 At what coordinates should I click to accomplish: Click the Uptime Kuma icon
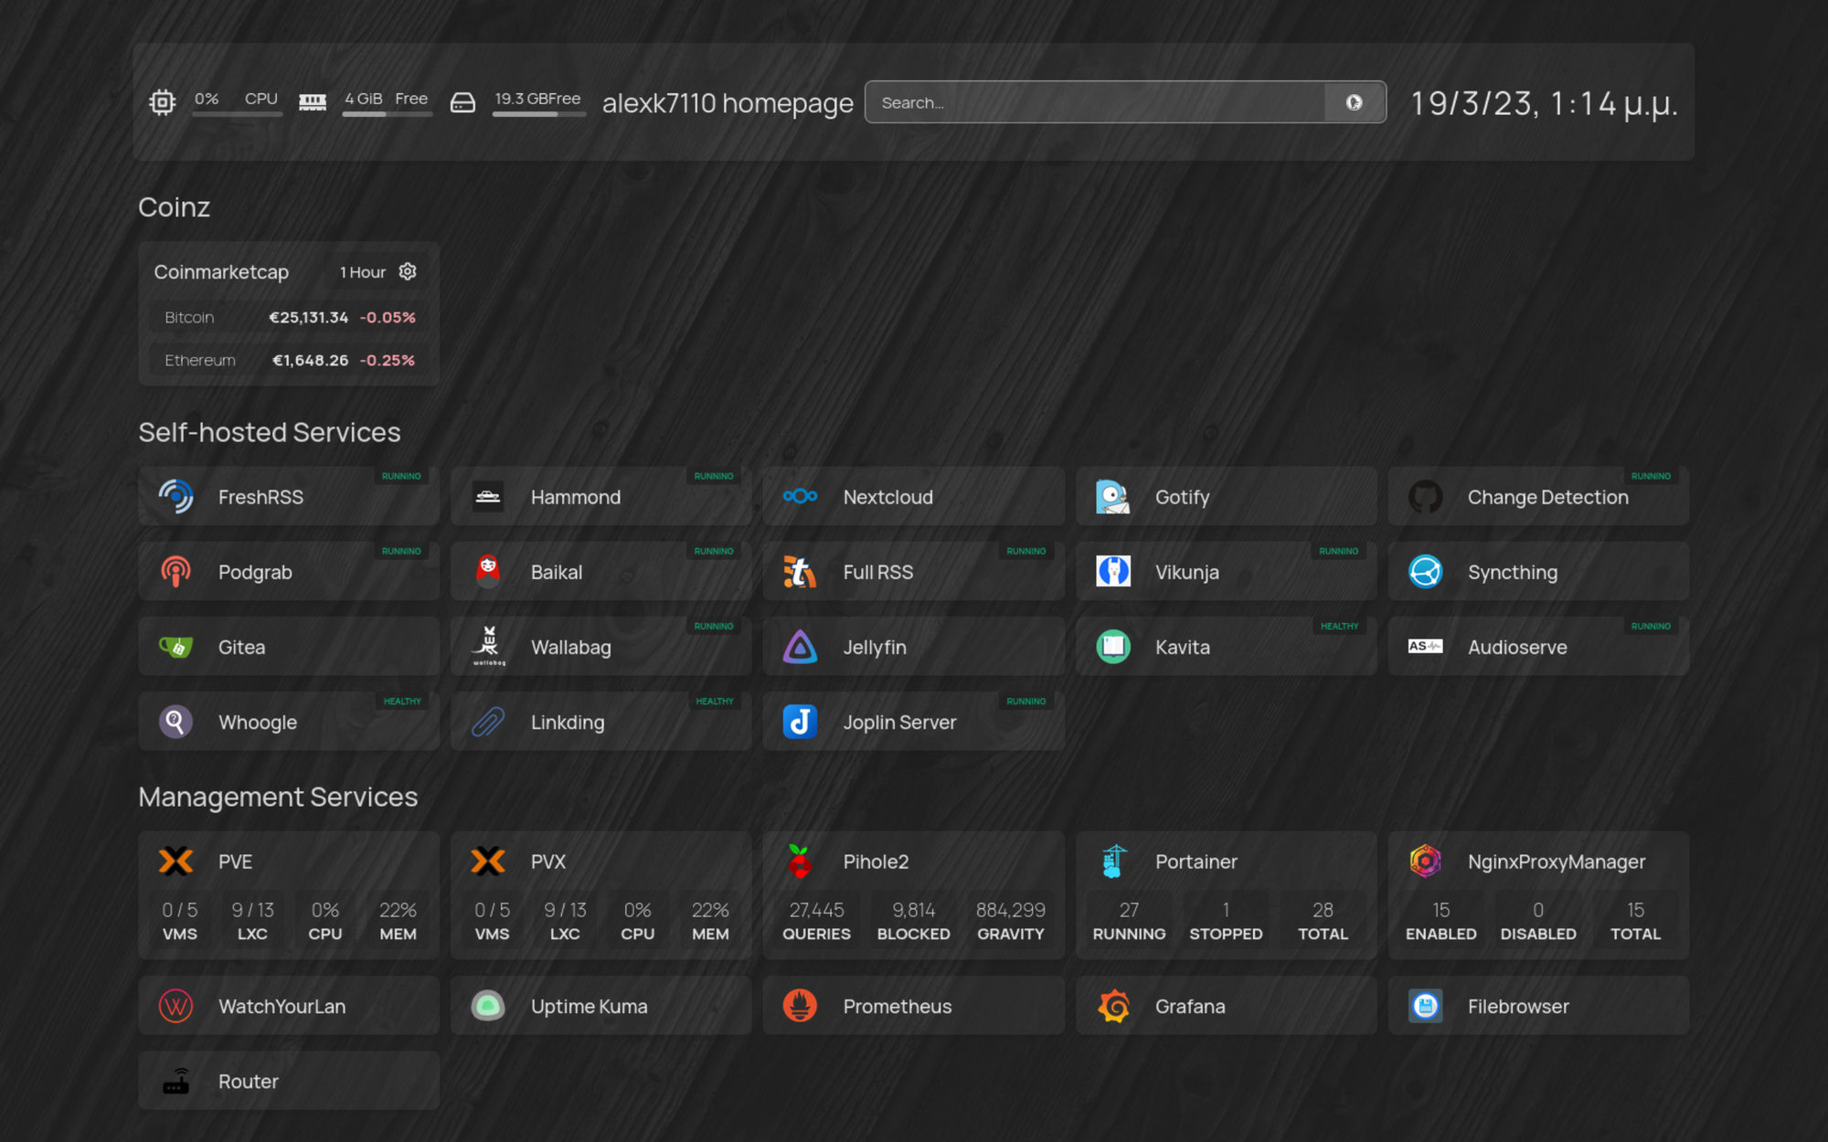[x=489, y=1006]
